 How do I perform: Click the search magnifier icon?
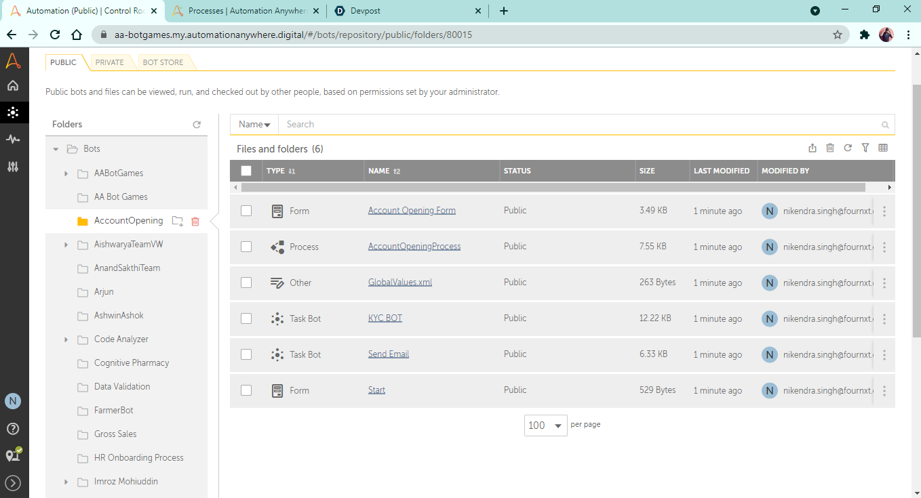(x=885, y=125)
